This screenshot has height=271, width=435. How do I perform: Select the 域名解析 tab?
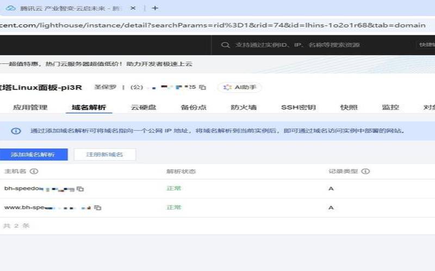pyautogui.click(x=89, y=107)
